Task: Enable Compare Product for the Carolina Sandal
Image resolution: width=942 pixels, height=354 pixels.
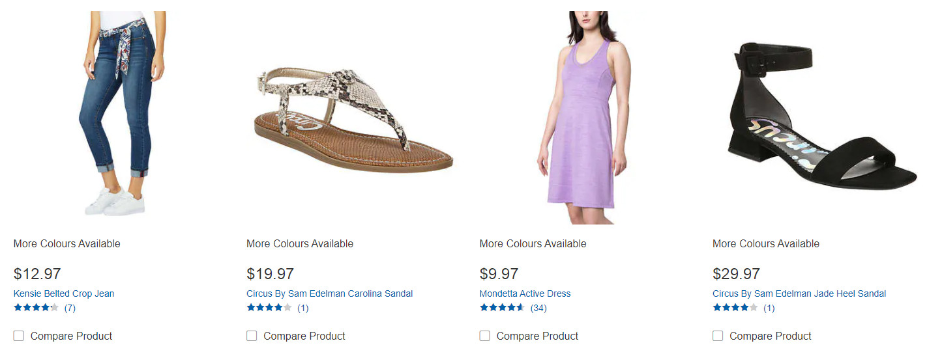Action: pos(252,336)
